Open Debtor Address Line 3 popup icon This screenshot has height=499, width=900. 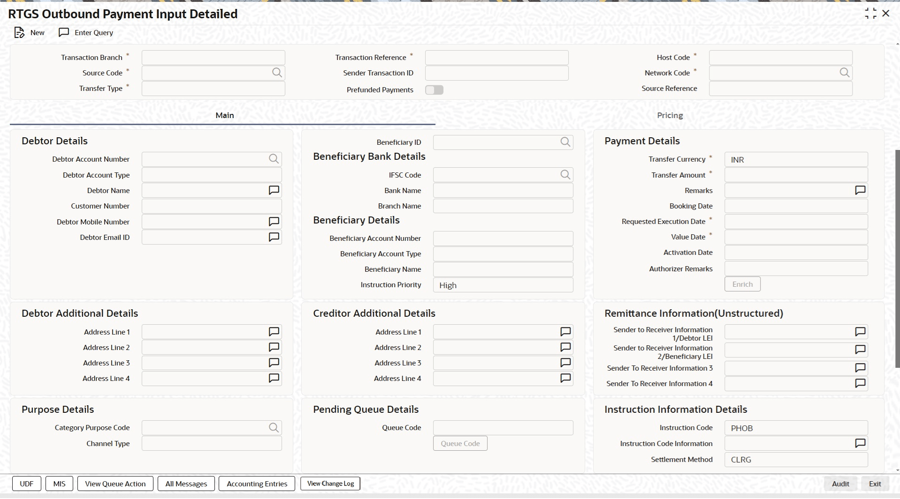[274, 363]
